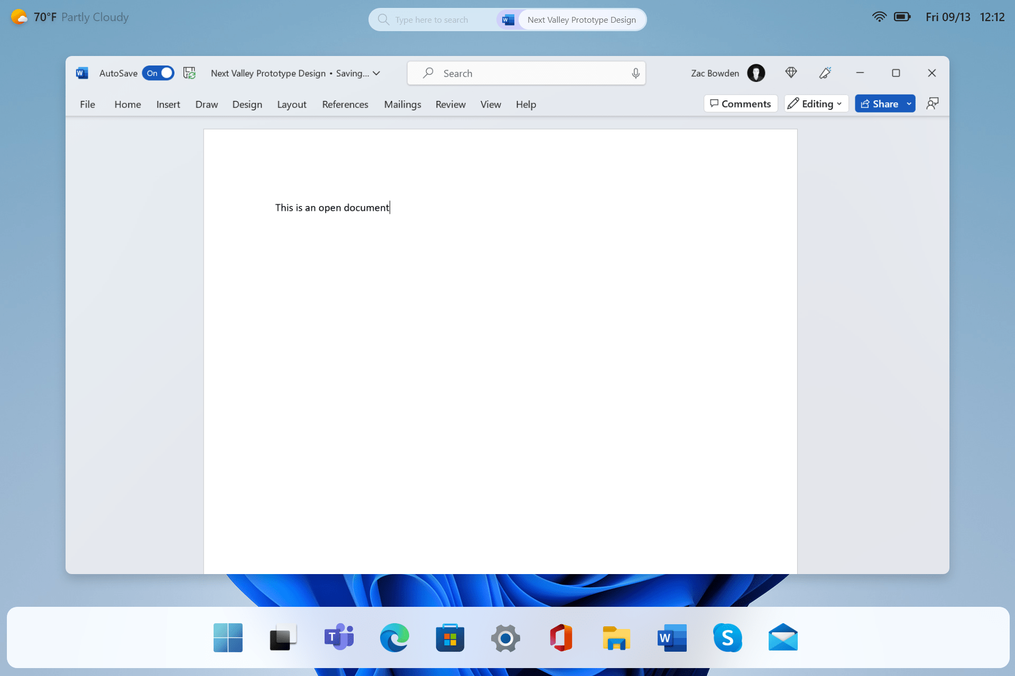Viewport: 1015px width, 676px height.
Task: Click the Draw tab in ribbon
Action: pyautogui.click(x=206, y=104)
